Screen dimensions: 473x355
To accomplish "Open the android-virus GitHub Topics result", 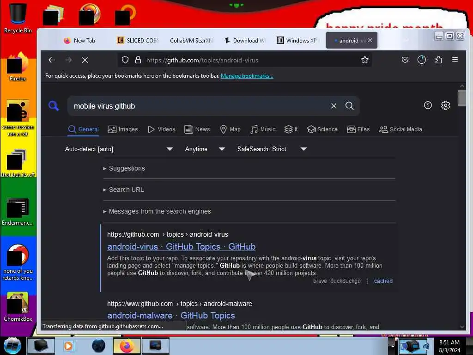I will [x=181, y=247].
